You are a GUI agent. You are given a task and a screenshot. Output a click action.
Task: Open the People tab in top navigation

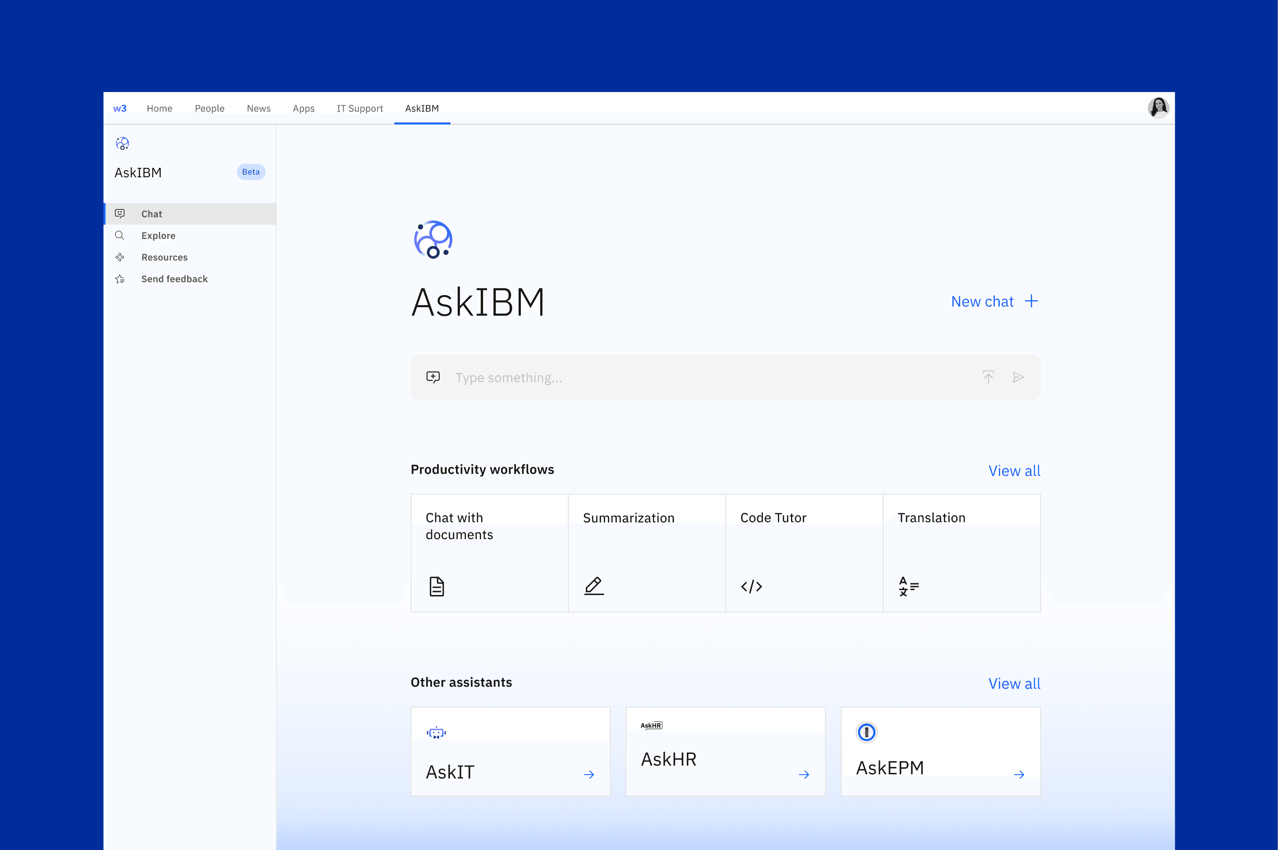point(210,108)
